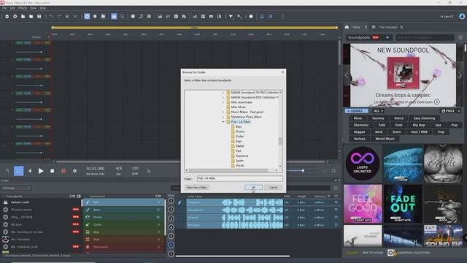Image resolution: width=467 pixels, height=263 pixels.
Task: Click OK in Browse For Folder dialog
Action: [253, 187]
